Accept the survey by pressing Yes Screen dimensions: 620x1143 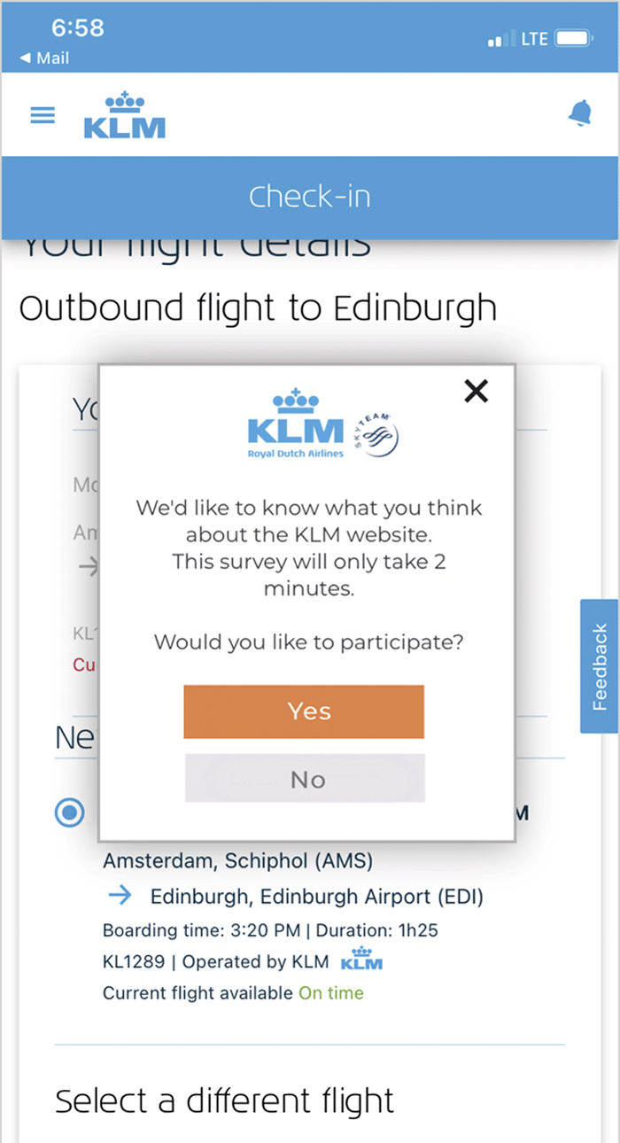point(303,711)
